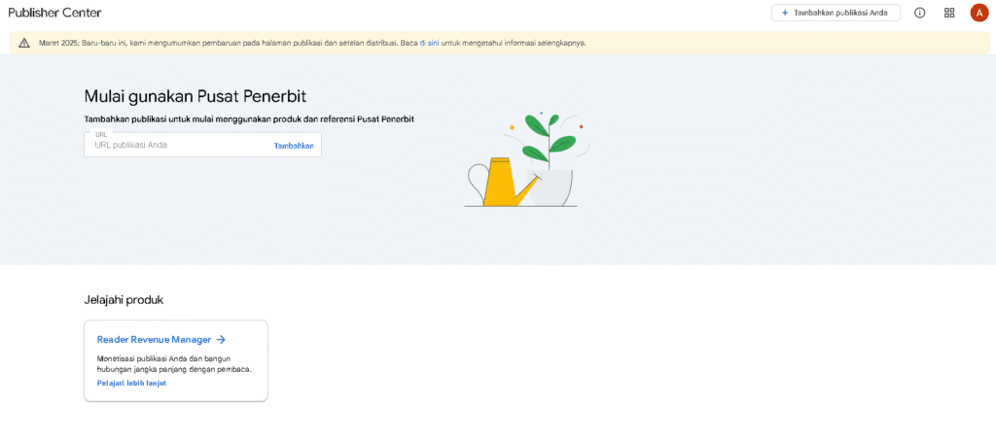Click the Reader Revenue Manager card description
Image resolution: width=996 pixels, height=441 pixels.
174,363
